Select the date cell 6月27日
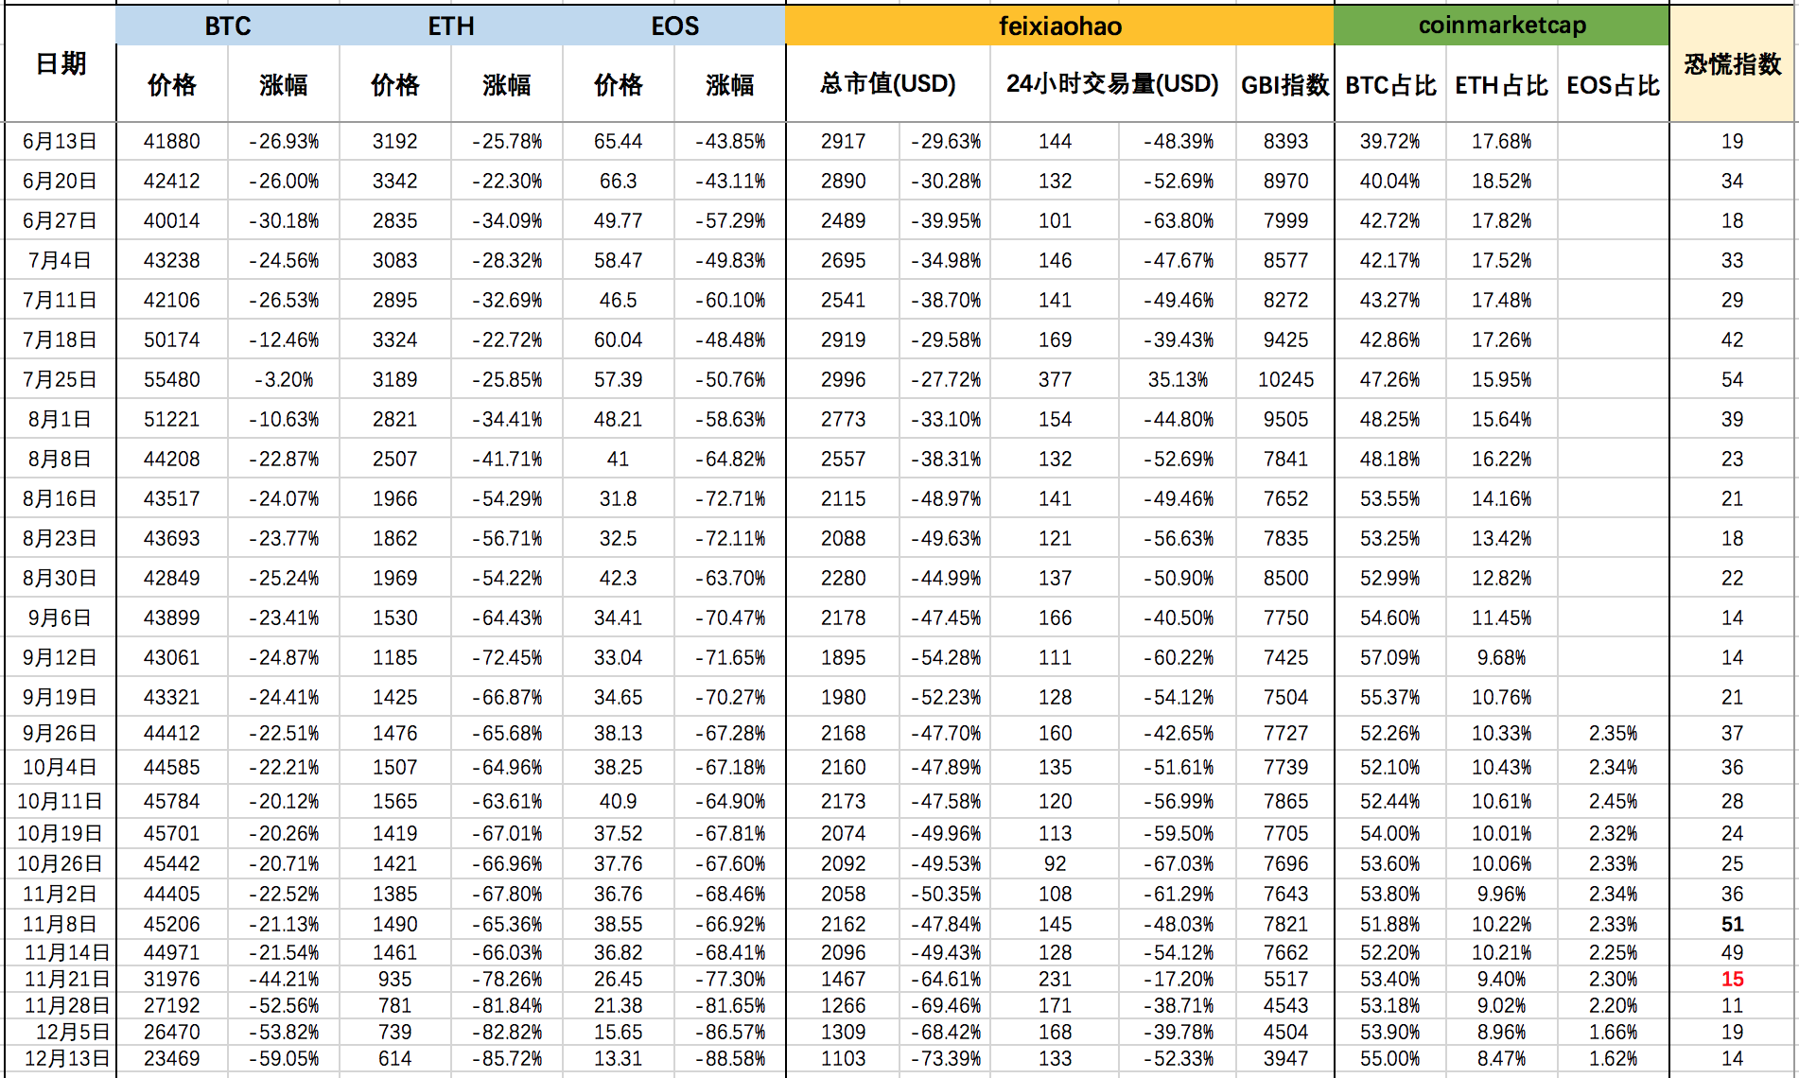 tap(61, 220)
